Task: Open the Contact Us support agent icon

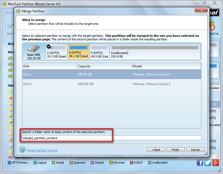Action: point(212,26)
